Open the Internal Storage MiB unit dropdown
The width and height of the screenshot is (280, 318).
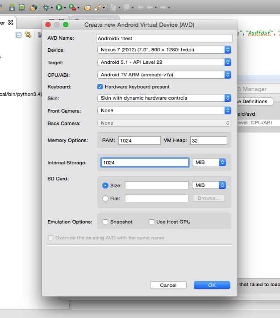click(209, 162)
